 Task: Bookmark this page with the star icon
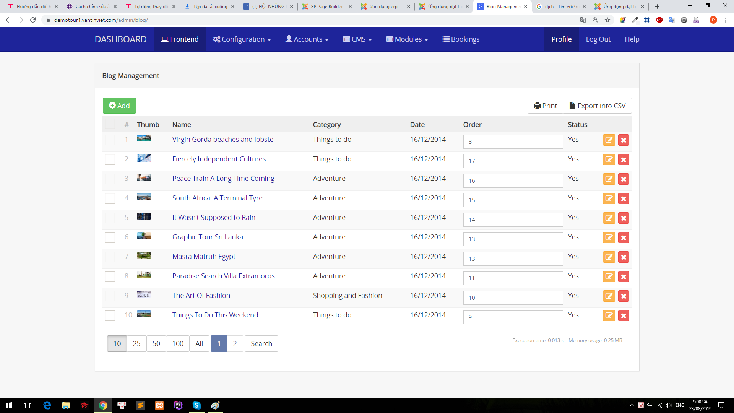pyautogui.click(x=607, y=20)
